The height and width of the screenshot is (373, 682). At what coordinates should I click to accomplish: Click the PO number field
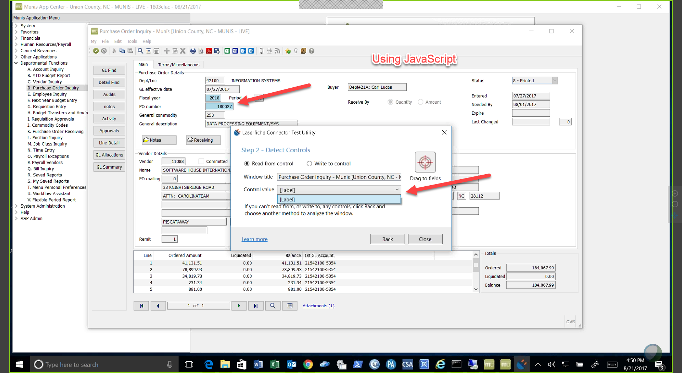219,106
